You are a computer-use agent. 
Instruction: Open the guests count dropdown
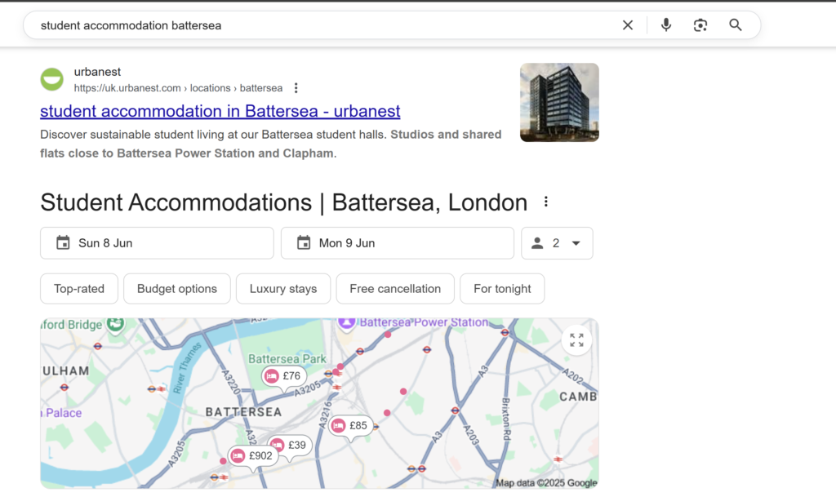pyautogui.click(x=557, y=243)
